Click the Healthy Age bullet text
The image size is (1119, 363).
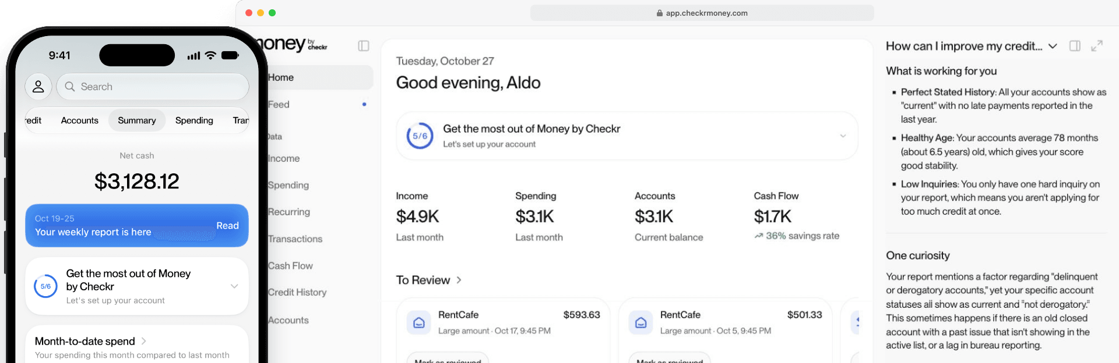click(x=999, y=152)
